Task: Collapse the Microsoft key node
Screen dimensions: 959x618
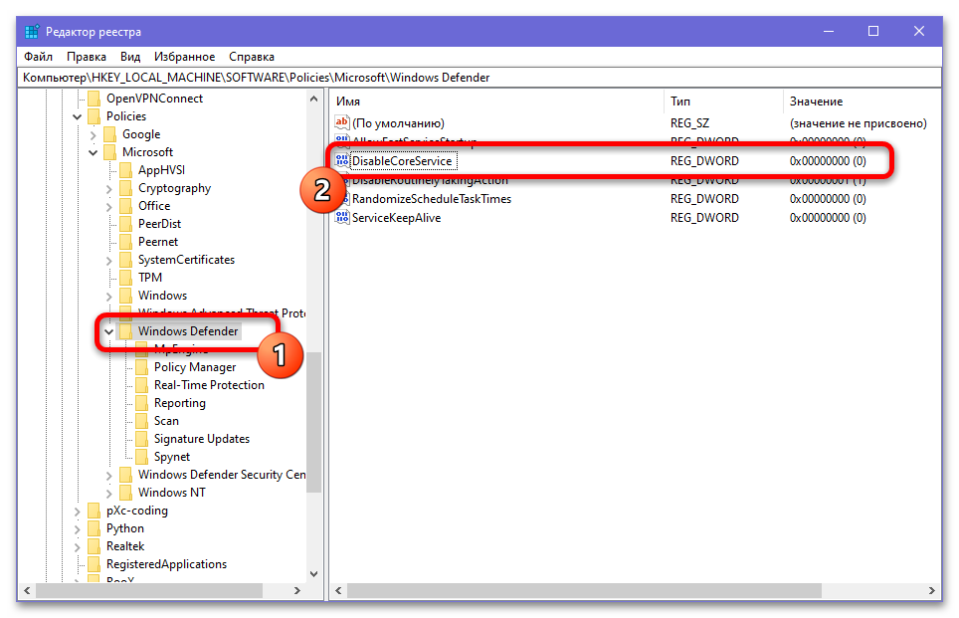Action: [x=93, y=152]
